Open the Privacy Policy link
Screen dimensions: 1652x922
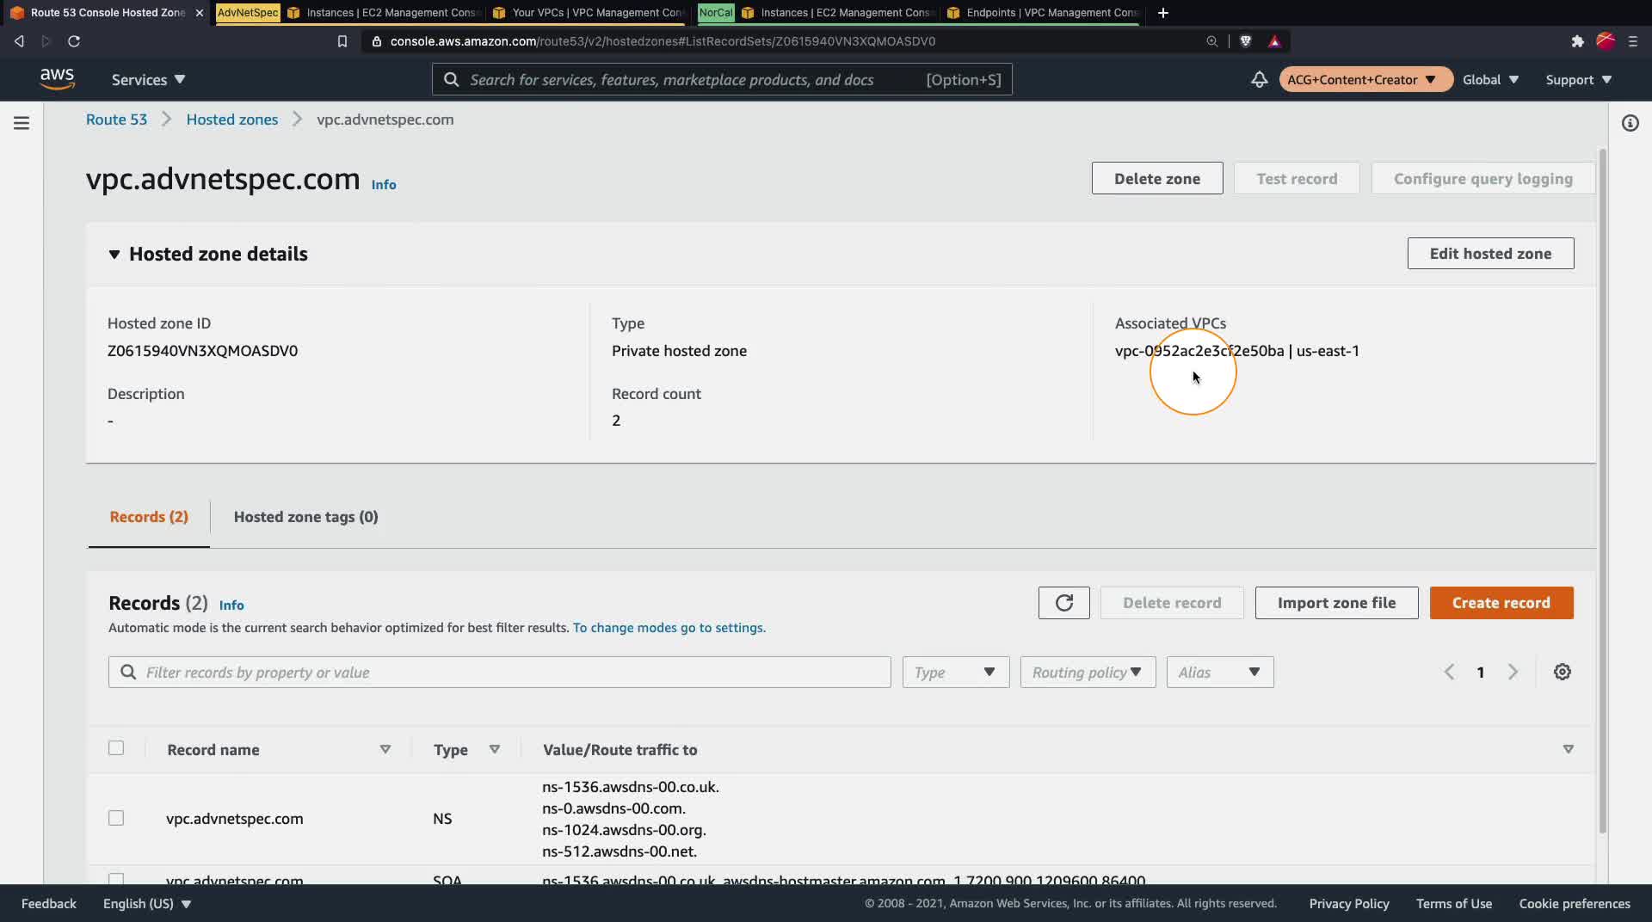pos(1349,903)
